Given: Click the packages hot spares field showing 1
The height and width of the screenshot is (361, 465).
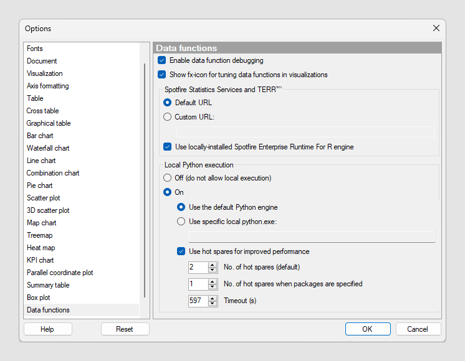Looking at the screenshot, I should tap(198, 284).
